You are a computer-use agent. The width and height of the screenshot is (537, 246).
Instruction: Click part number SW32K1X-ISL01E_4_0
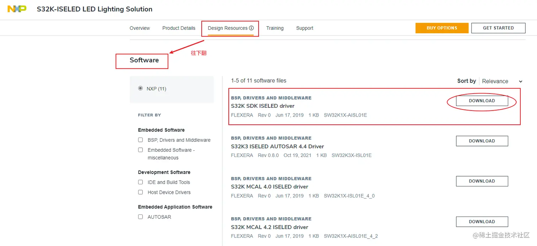tap(349, 196)
